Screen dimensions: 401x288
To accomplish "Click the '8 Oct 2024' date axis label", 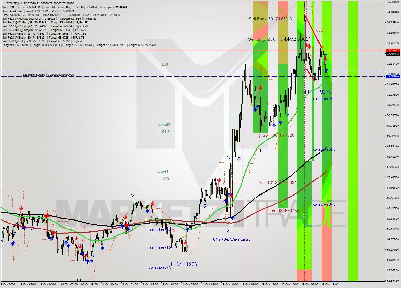I will (8, 285).
